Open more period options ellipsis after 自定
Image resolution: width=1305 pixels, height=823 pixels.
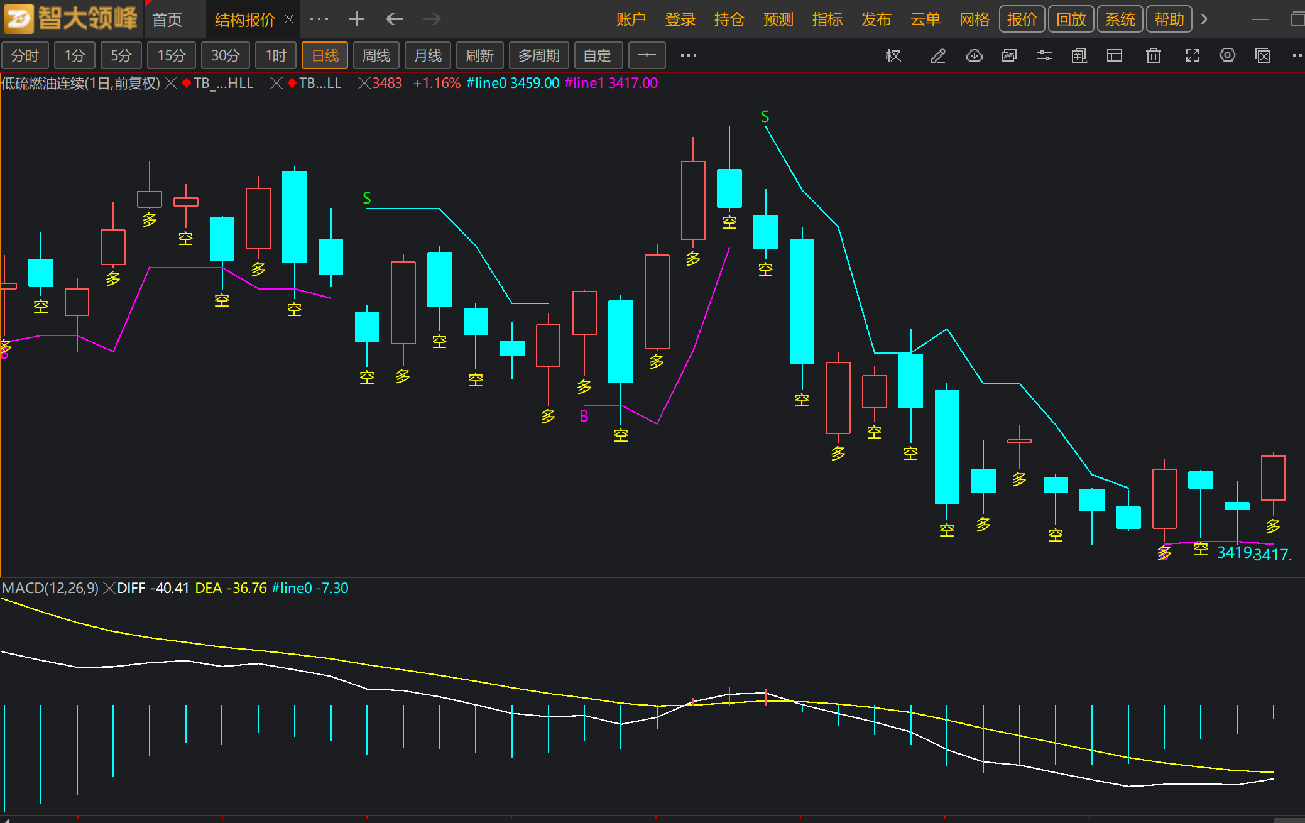[689, 56]
